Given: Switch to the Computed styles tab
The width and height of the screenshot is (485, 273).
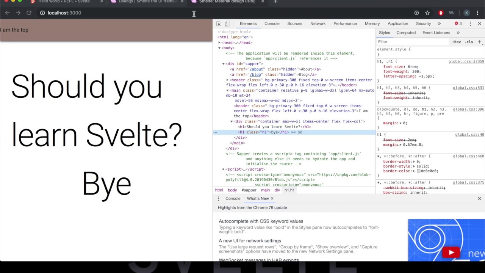Looking at the screenshot, I should 406,33.
